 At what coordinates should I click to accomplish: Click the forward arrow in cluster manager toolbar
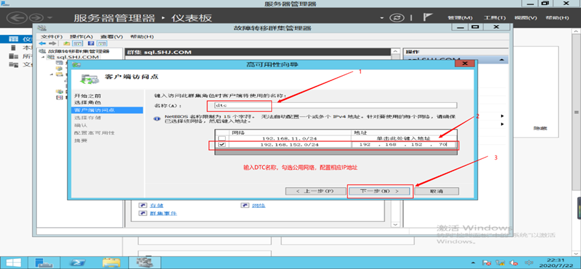[52, 44]
